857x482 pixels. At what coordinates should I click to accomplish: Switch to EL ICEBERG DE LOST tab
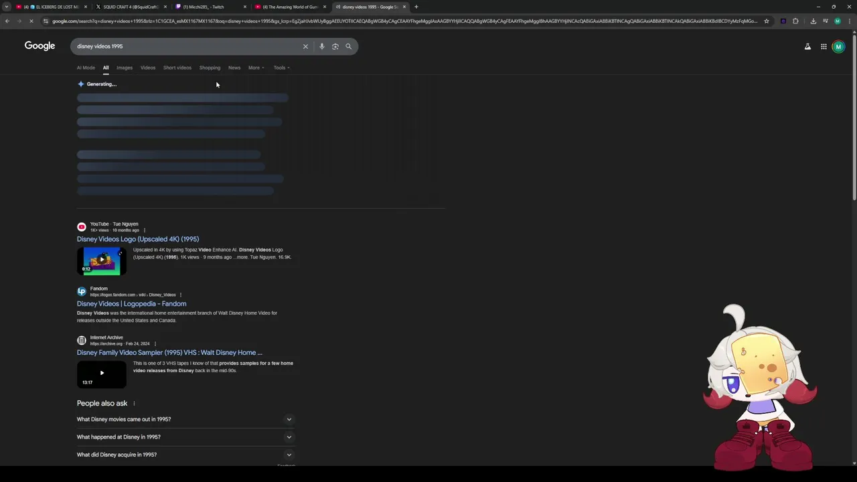pos(51,7)
